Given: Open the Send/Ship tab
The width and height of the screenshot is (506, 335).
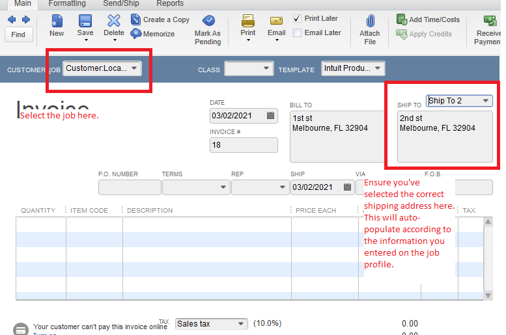Looking at the screenshot, I should (121, 3).
